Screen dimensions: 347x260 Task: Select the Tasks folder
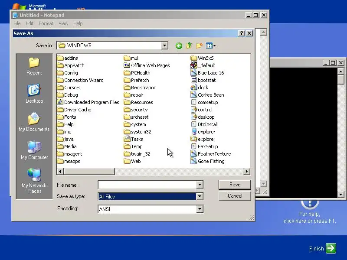pos(133,139)
